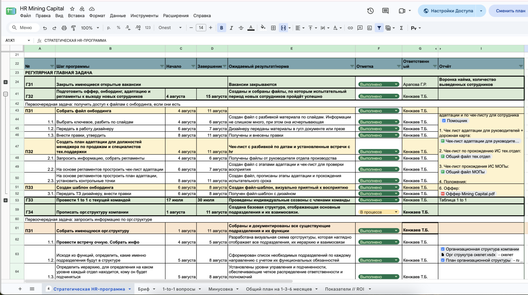The width and height of the screenshot is (528, 295).
Task: Open the text color picker
Action: 251,28
